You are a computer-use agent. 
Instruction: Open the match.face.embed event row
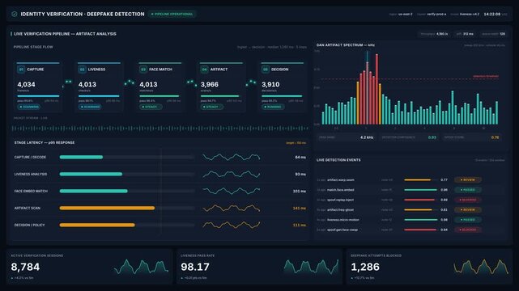click(x=411, y=190)
